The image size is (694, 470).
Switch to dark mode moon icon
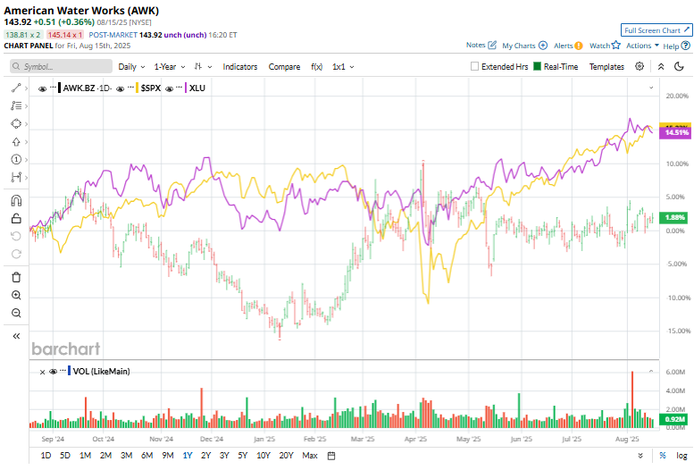(x=679, y=66)
